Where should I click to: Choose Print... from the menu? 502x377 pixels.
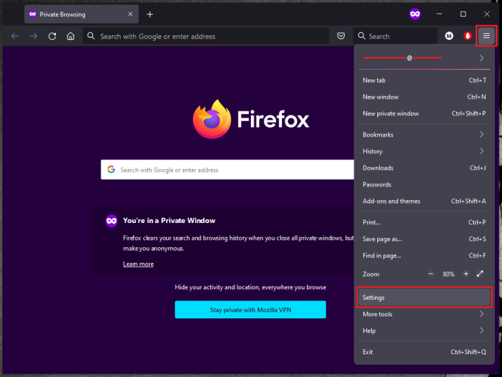424,222
